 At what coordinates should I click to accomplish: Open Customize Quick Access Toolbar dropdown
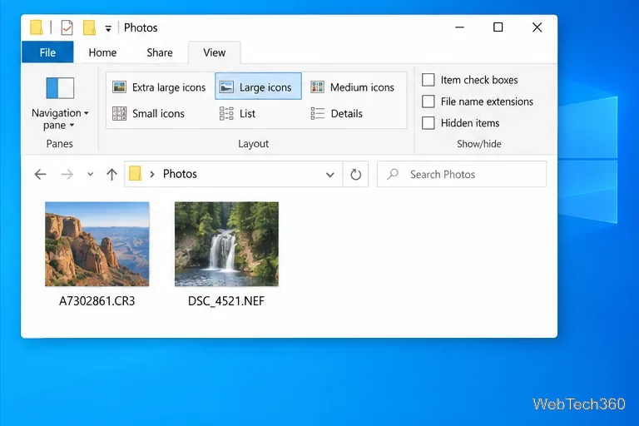point(108,28)
